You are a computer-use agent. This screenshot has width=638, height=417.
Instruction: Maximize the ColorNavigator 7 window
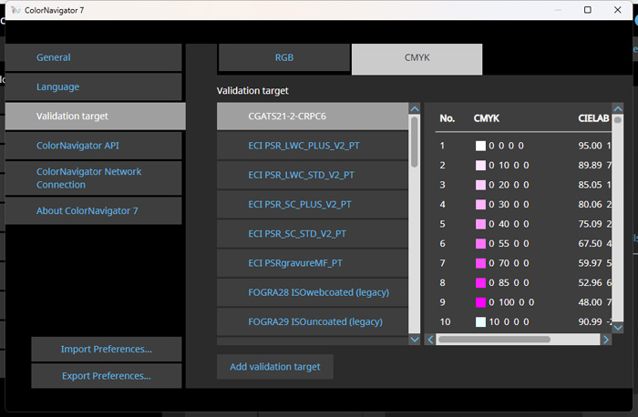point(588,10)
